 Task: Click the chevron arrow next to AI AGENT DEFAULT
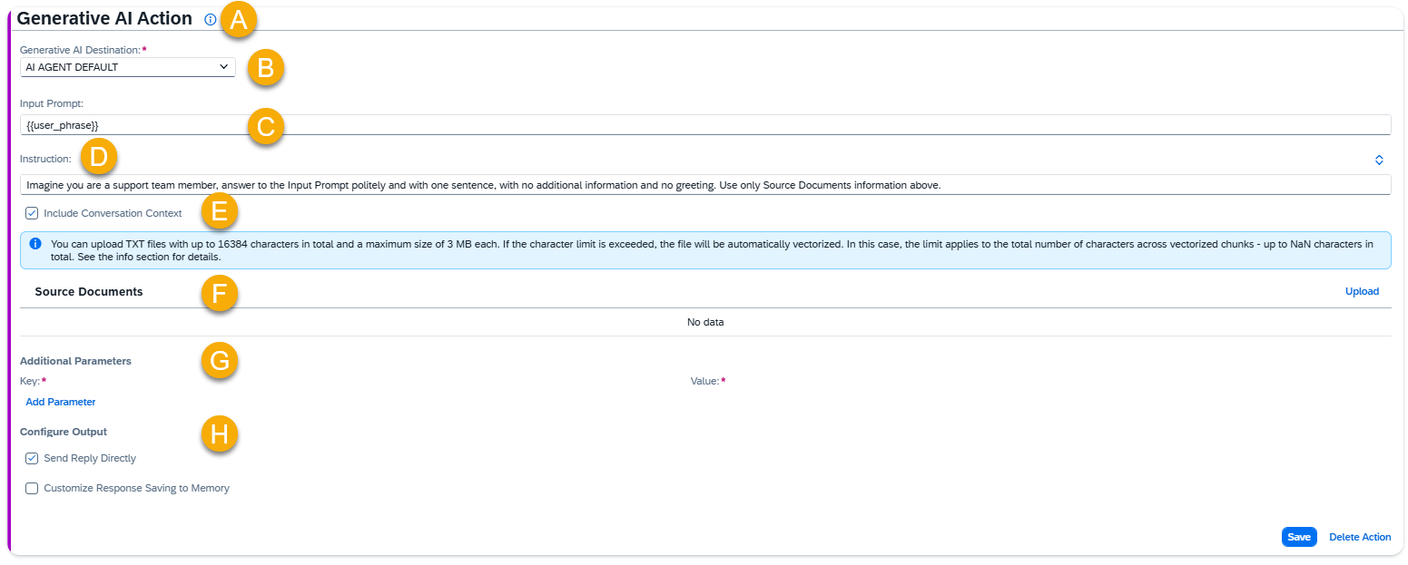[224, 67]
